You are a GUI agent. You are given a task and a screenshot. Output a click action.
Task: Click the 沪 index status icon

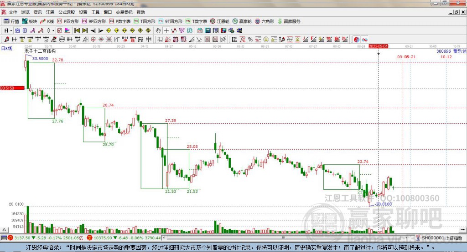(x=10, y=238)
